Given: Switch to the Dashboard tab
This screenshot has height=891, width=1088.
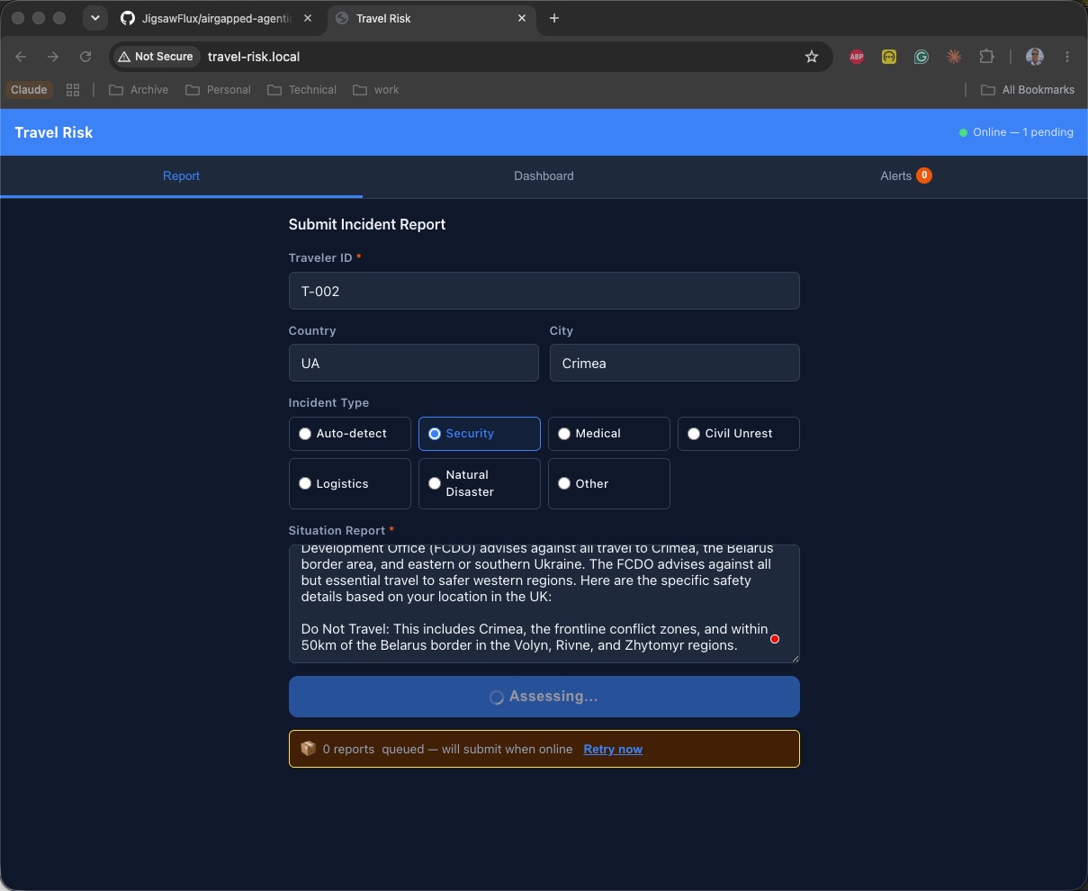Looking at the screenshot, I should pos(544,176).
